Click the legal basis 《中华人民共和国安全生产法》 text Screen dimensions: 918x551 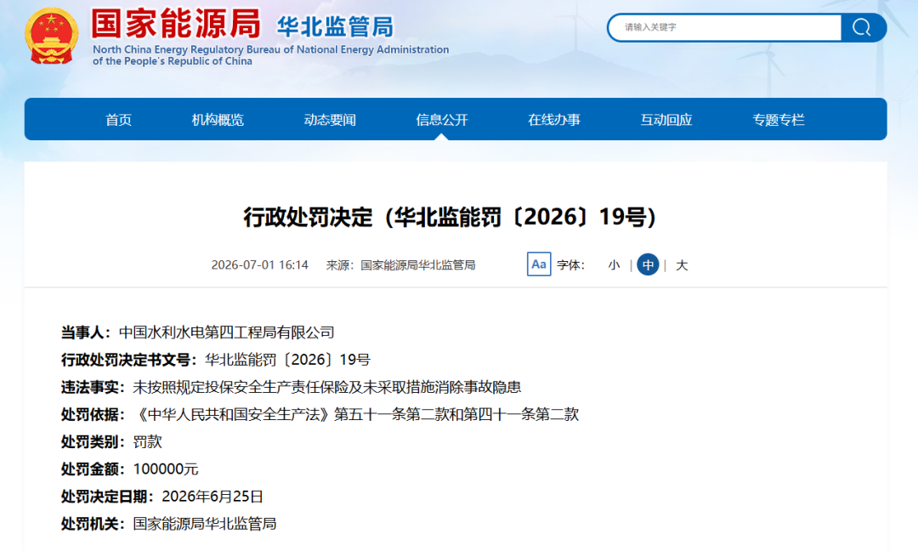[x=234, y=415]
